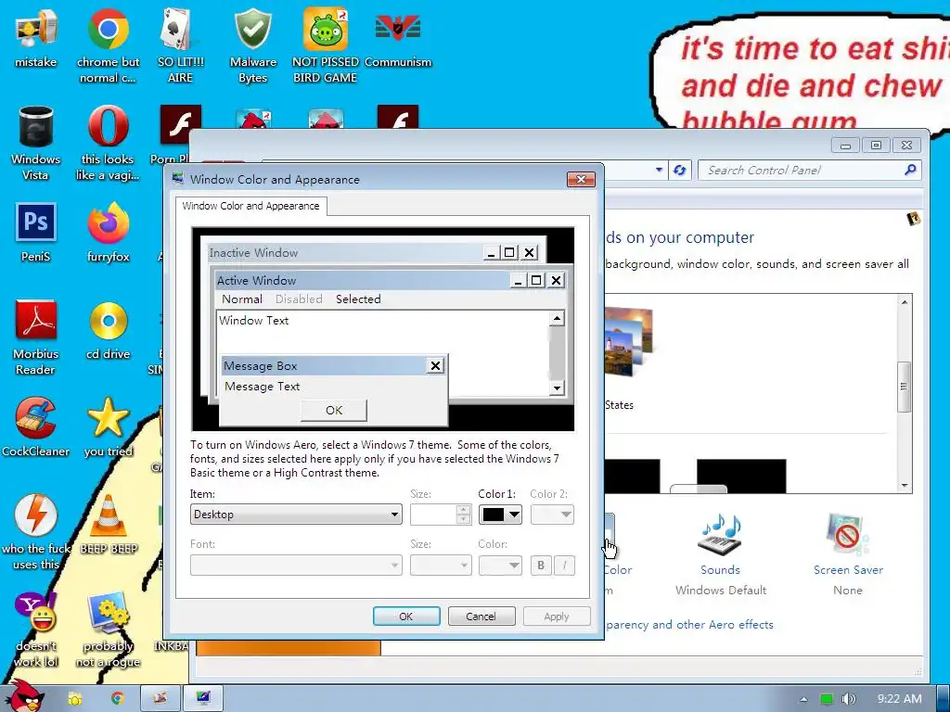Open the Windows Vista recycle bin icon
This screenshot has width=950, height=712.
[36, 143]
